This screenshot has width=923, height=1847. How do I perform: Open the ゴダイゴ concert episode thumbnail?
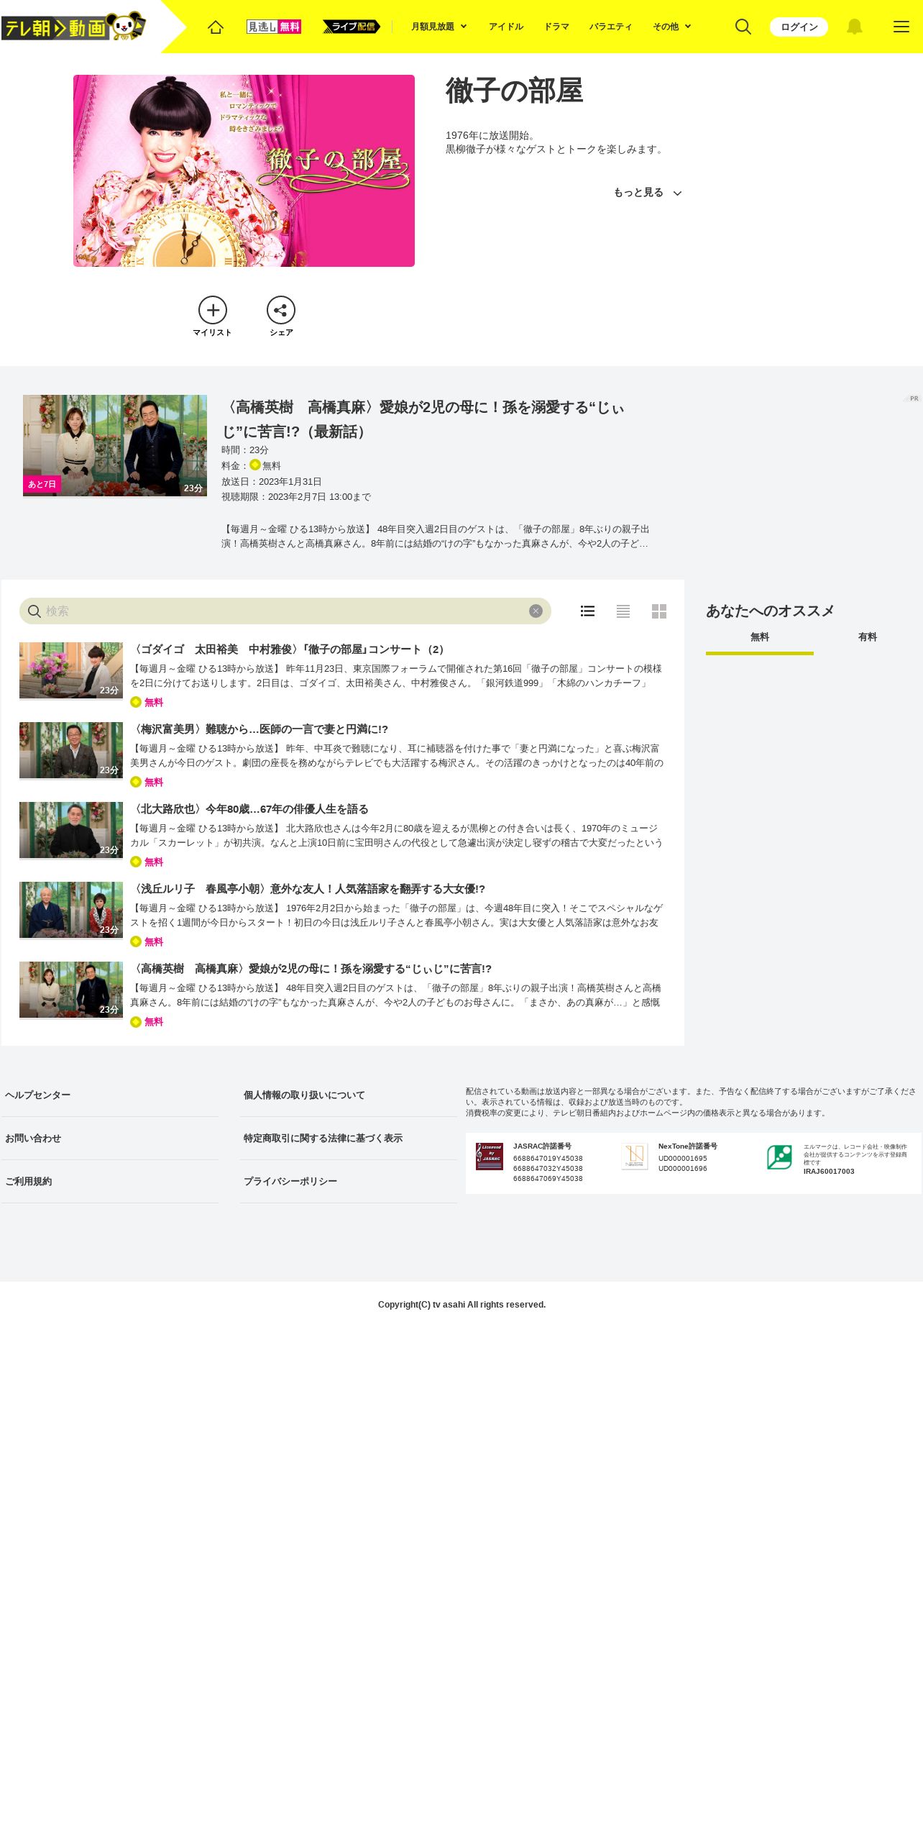pos(71,670)
